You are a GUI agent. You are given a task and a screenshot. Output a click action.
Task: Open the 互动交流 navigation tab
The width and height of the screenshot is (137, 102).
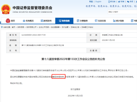(x=100, y=21)
